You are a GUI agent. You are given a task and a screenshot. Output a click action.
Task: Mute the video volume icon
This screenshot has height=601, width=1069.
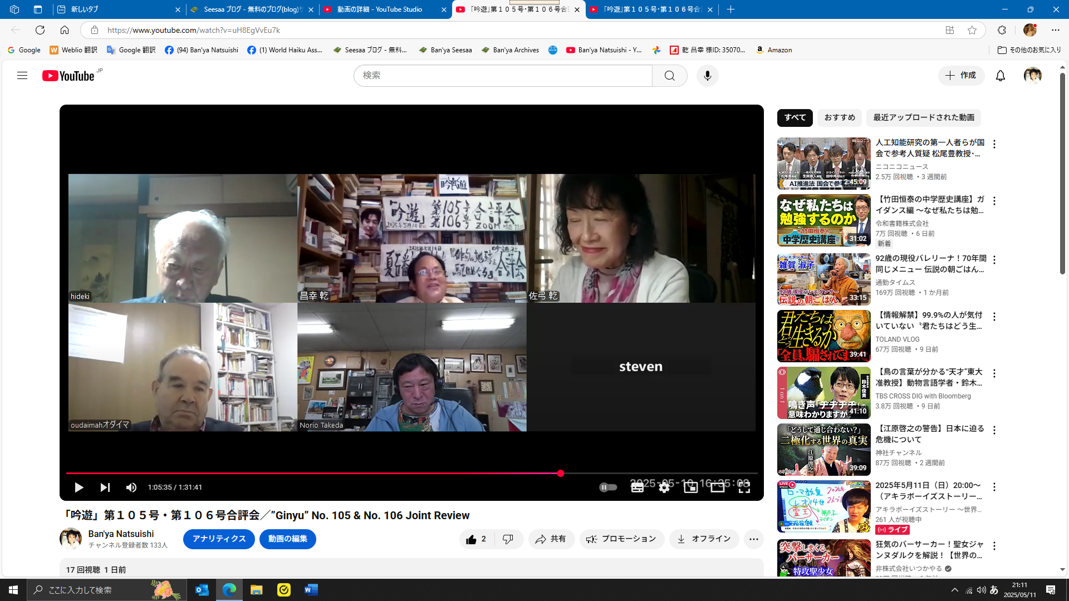point(131,487)
